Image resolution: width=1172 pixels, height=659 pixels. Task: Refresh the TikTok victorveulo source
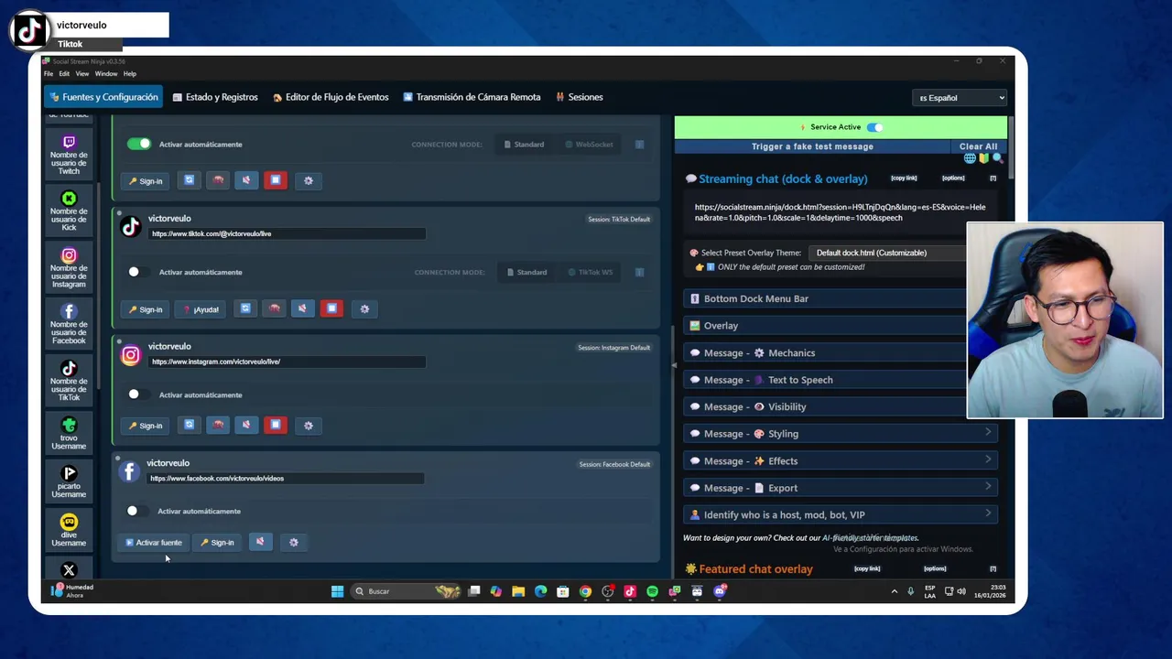[x=245, y=308]
